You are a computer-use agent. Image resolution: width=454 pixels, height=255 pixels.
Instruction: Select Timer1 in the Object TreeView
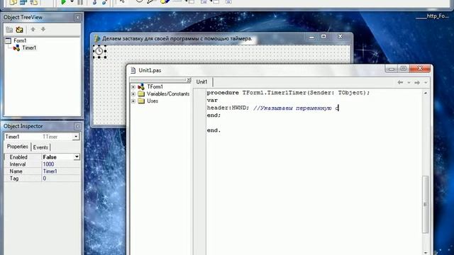coord(29,47)
